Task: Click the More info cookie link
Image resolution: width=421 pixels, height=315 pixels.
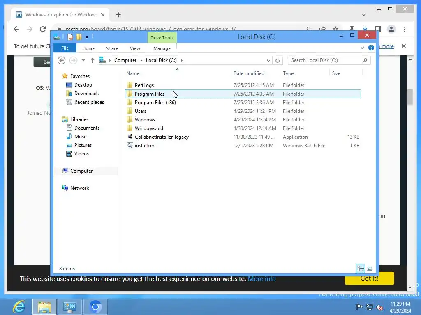Action: 262,279
